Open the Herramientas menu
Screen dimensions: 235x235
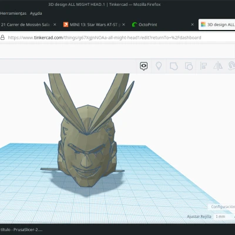point(13,14)
